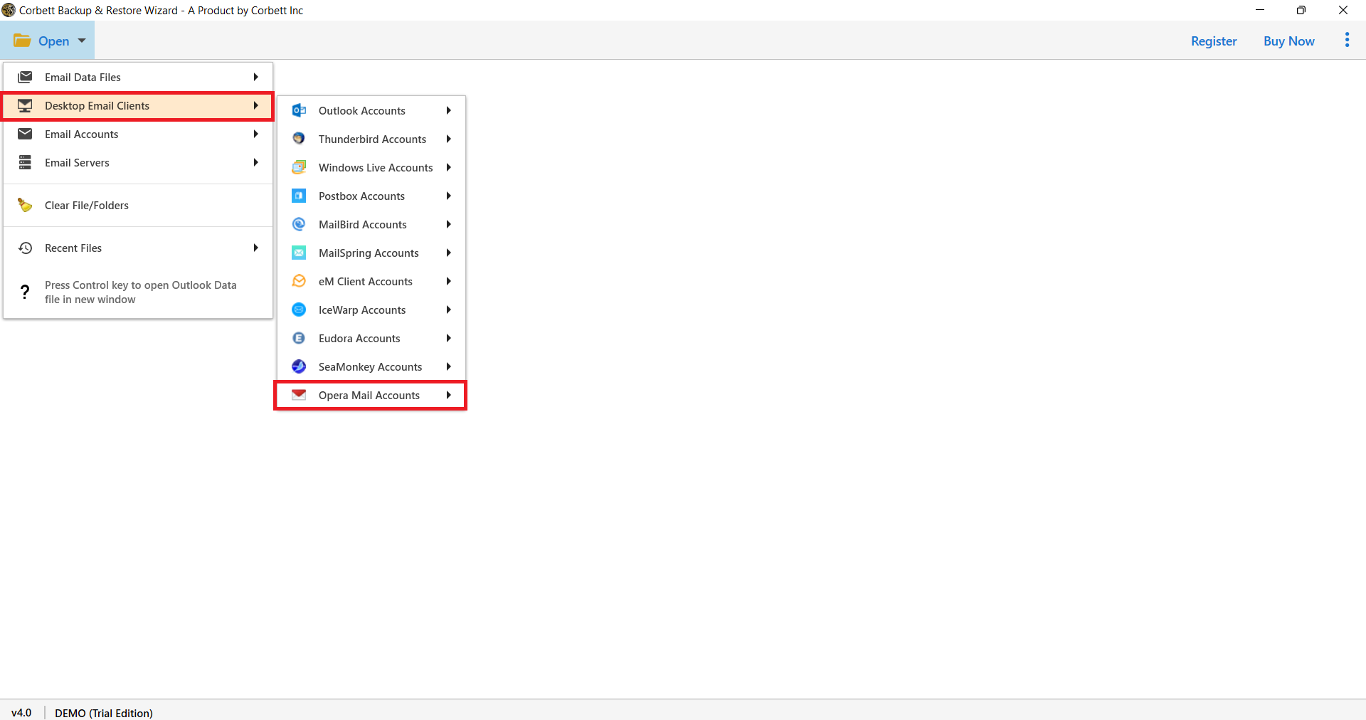Image resolution: width=1366 pixels, height=720 pixels.
Task: Expand SeaMonkey Accounts submenu arrow
Action: [449, 366]
